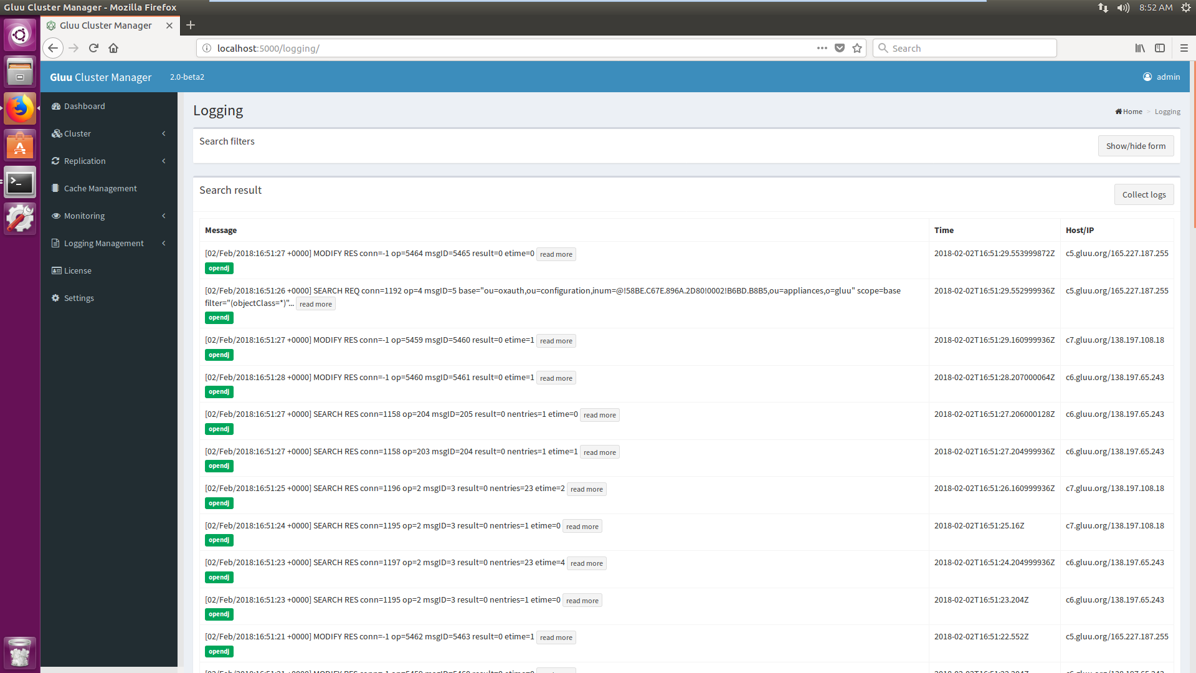Click the opendj badge on first log entry
Screen dimensions: 1196x673
click(217, 268)
